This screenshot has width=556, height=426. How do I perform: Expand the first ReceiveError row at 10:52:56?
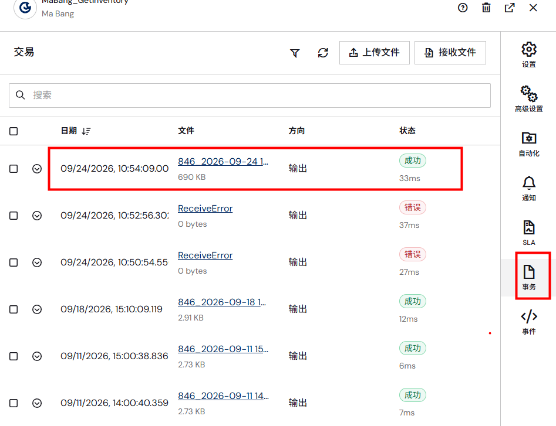point(37,216)
